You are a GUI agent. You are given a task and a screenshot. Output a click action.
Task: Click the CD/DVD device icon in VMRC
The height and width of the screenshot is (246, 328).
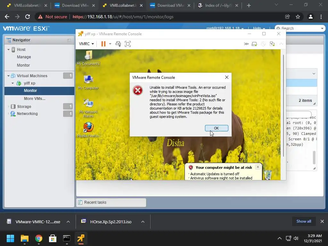(x=263, y=44)
